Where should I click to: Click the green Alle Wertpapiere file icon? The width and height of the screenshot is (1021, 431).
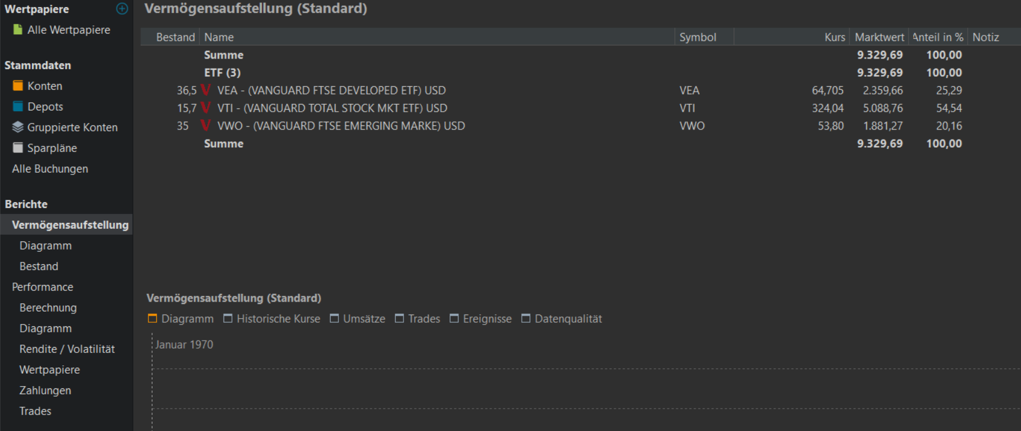[18, 30]
